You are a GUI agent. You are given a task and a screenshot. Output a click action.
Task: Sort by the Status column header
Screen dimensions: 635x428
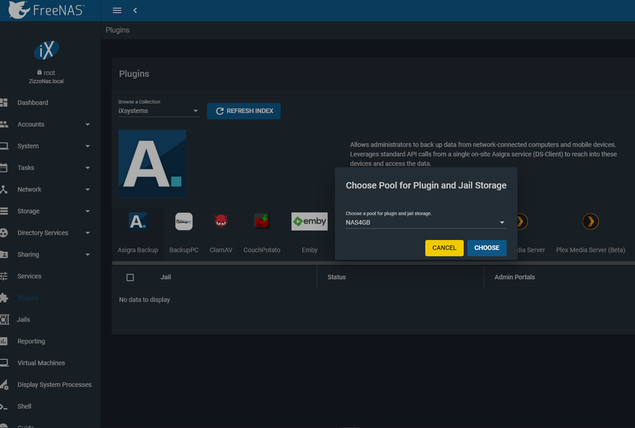point(337,277)
